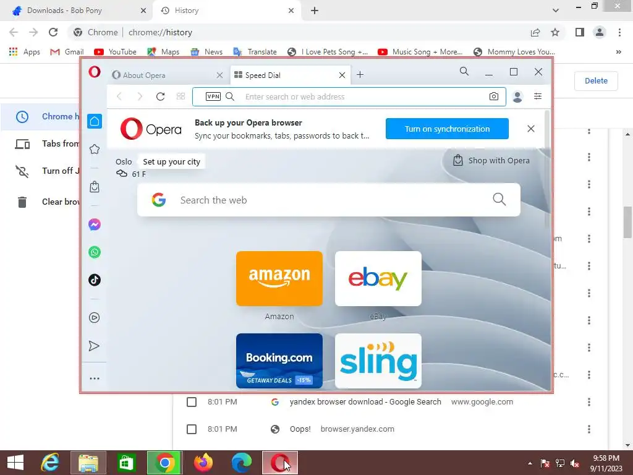Open Opera Player sidebar icon
Viewport: 633px width, 475px height.
click(95, 317)
